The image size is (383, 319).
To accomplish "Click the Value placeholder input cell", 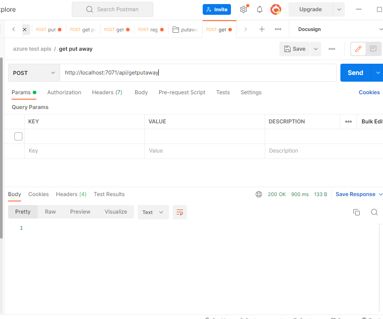I will (205, 151).
